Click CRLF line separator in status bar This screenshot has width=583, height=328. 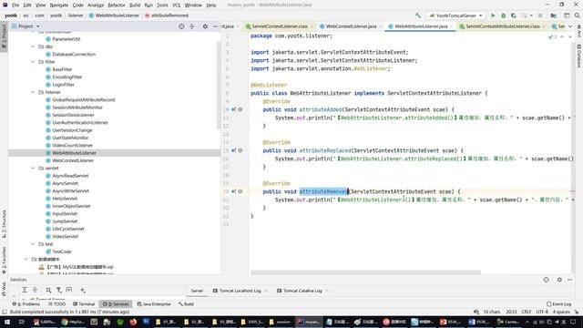pos(527,312)
